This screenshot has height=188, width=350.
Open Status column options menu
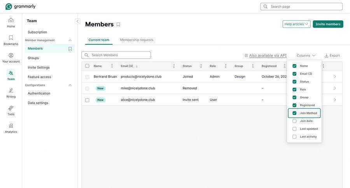(x=201, y=66)
